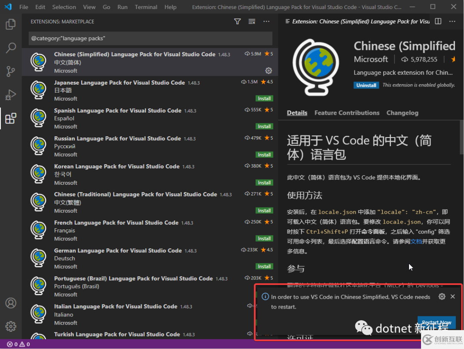Select the Extensions view icon

click(11, 118)
